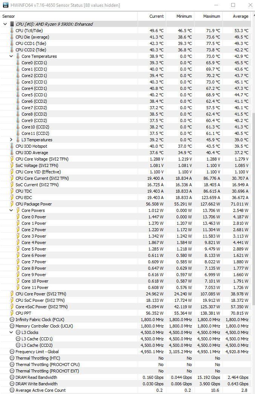Click clock icon for Frequency Limit - Global

click(x=12, y=352)
